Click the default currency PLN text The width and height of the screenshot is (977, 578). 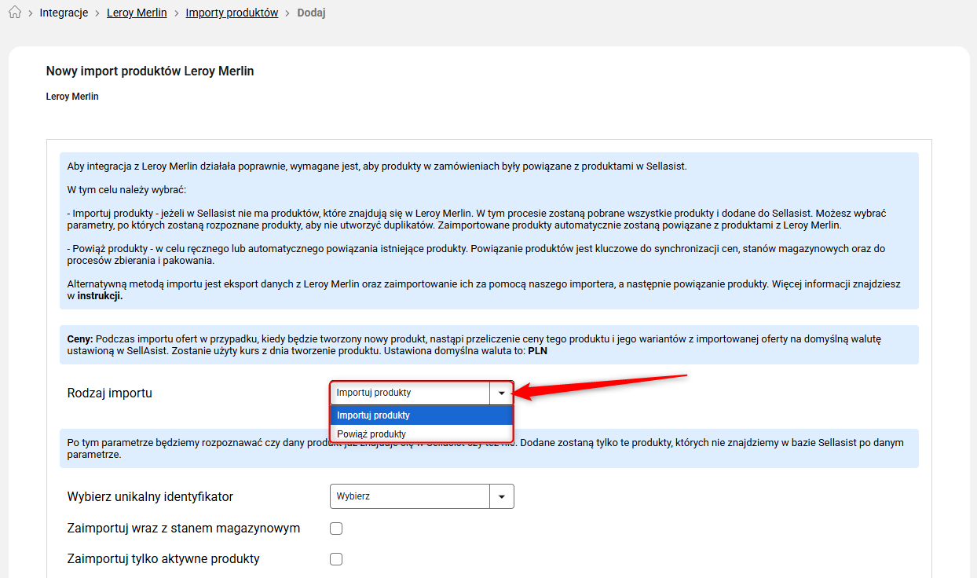tap(537, 351)
